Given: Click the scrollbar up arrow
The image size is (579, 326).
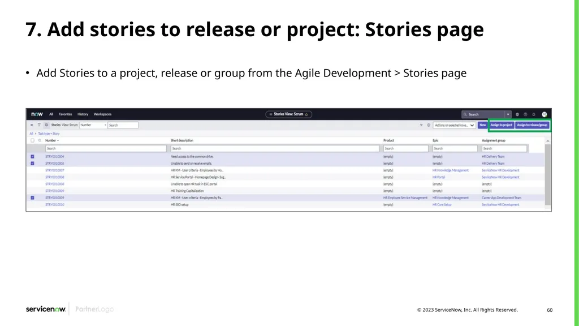Looking at the screenshot, I should [547, 141].
